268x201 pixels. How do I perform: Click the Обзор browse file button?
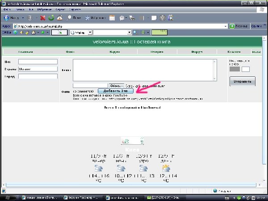pos(115,85)
